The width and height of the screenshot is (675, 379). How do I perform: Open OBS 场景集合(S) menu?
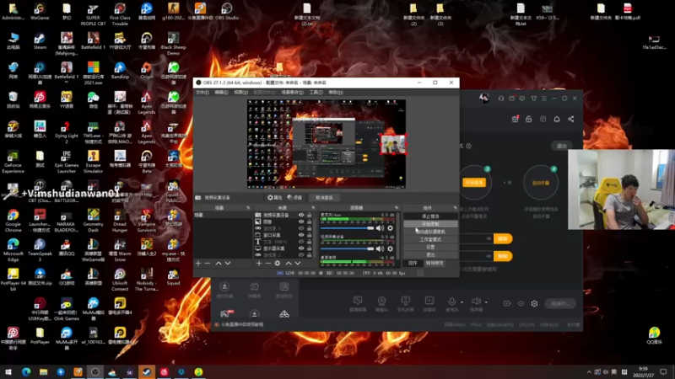(x=292, y=93)
